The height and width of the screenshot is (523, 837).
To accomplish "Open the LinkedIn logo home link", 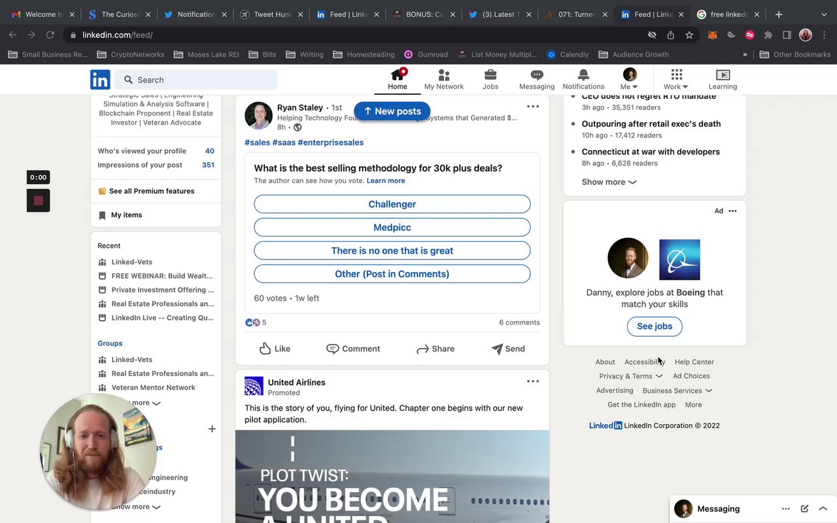I will [x=100, y=80].
